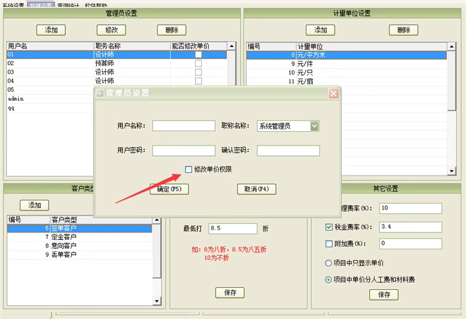Close the 管理员设置 dialog with the X
The width and height of the screenshot is (466, 319).
pos(334,93)
